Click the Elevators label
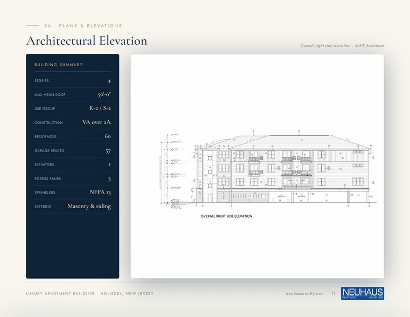This screenshot has height=317, width=410. pos(44,164)
